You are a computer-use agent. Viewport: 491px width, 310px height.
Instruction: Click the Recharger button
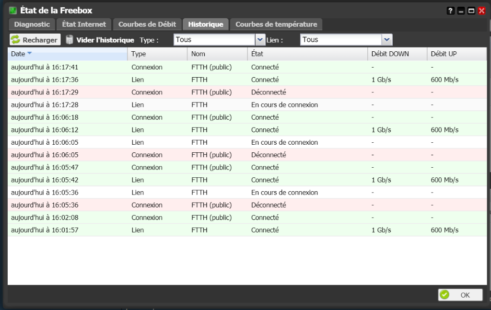click(x=35, y=40)
